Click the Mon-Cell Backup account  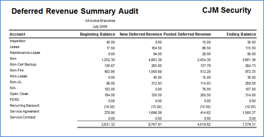point(23,65)
